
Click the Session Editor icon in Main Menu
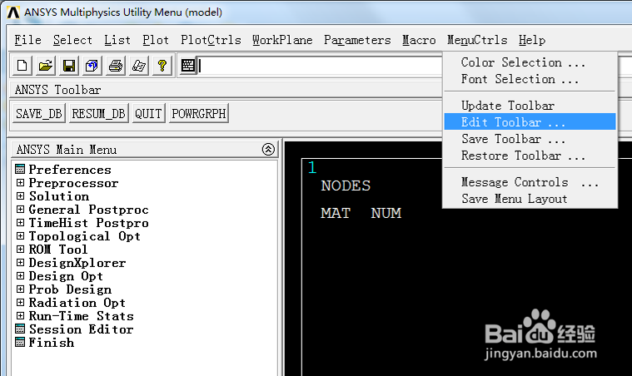(20, 329)
